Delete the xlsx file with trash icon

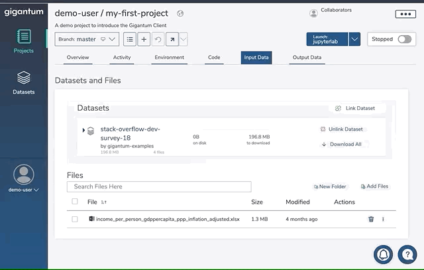point(371,219)
